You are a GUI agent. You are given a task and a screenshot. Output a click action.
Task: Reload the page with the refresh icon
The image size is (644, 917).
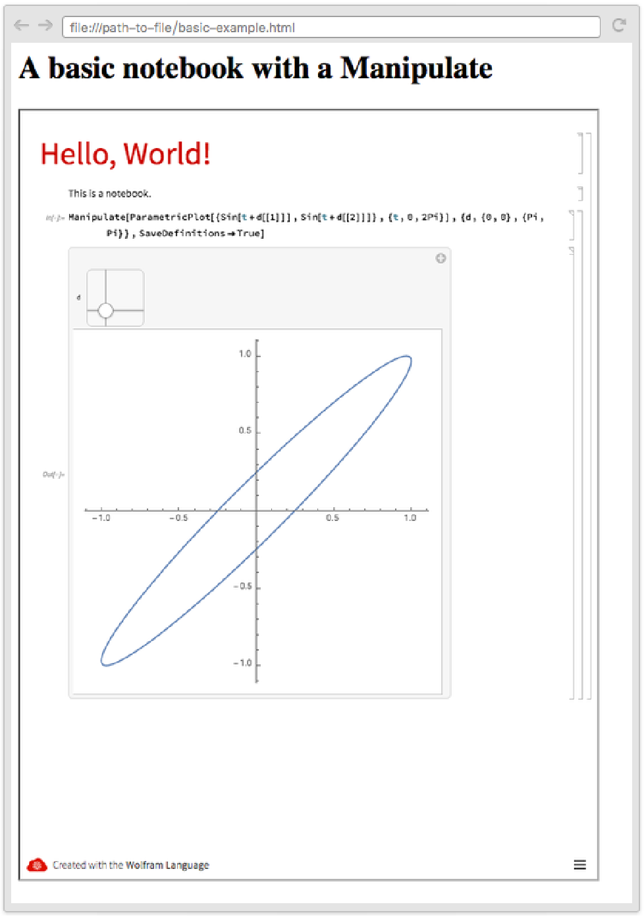(618, 26)
